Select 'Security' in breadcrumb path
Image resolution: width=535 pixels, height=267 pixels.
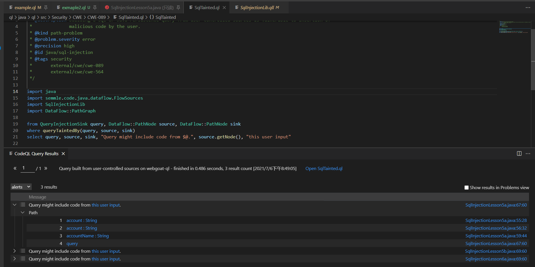click(59, 17)
